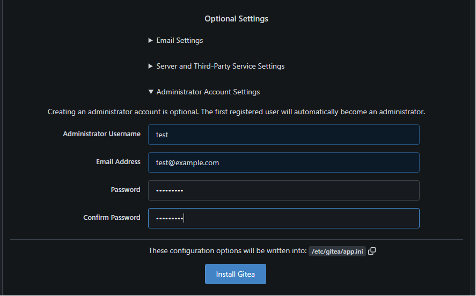Focus the Administrator Username field containing test
This screenshot has height=296, width=476.
click(284, 135)
